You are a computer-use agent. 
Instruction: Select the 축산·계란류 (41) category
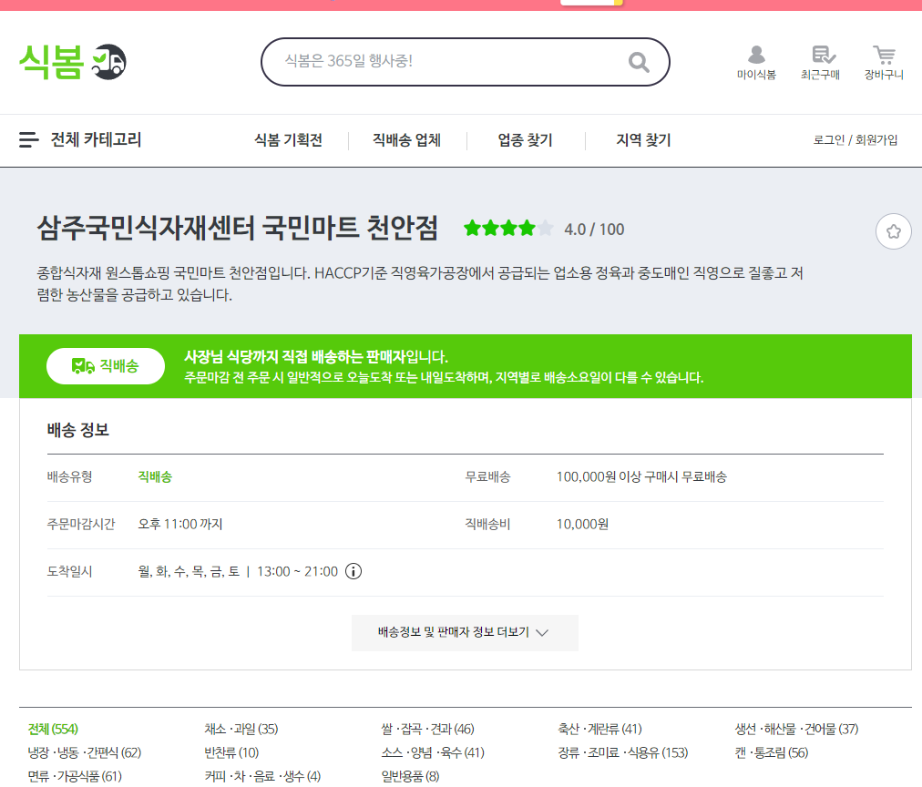[599, 729]
